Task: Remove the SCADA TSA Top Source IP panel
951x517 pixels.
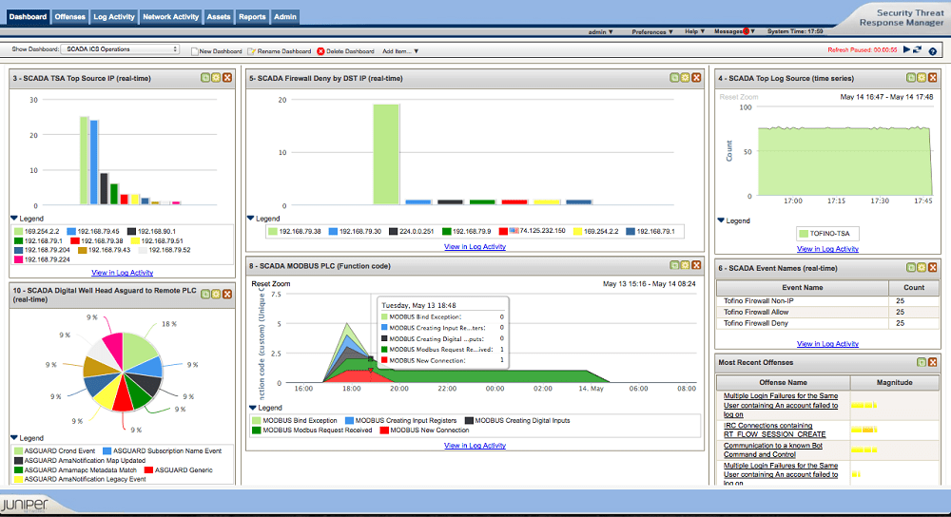Action: pos(227,78)
